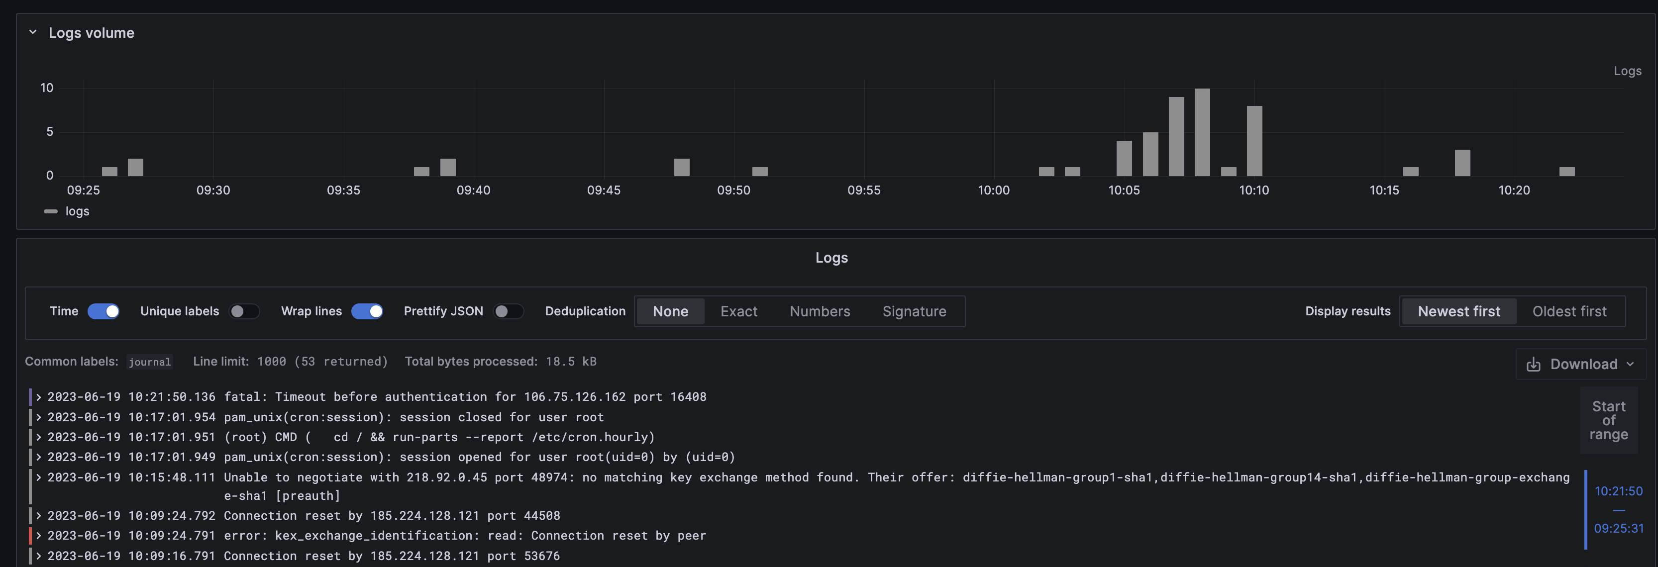The height and width of the screenshot is (567, 1658).
Task: Expand the Unable to negotiate log row
Action: [x=39, y=477]
